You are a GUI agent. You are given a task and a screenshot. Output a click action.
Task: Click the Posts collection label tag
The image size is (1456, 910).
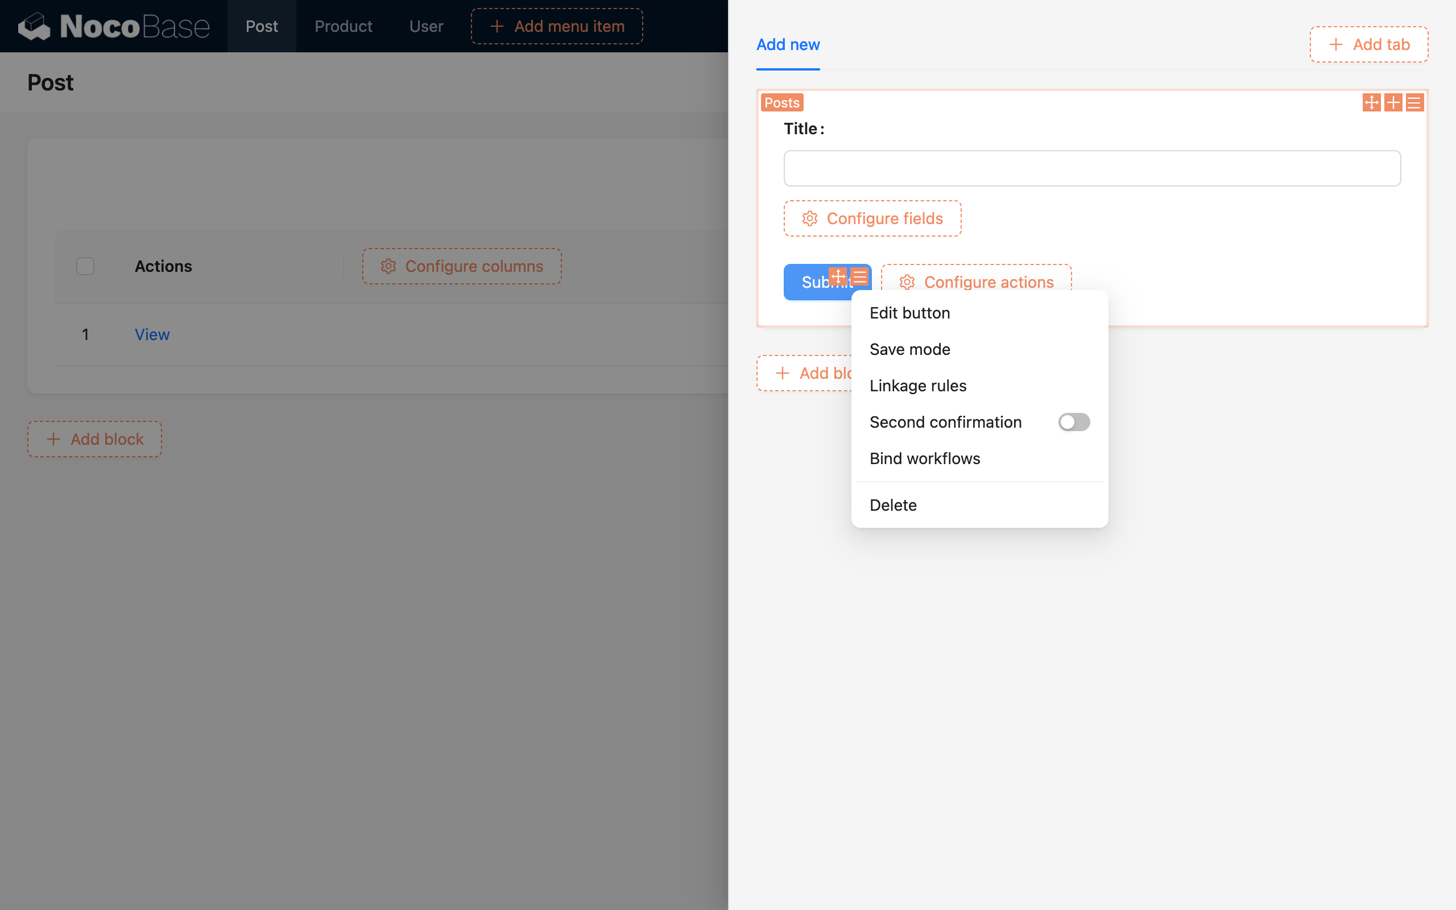781,102
